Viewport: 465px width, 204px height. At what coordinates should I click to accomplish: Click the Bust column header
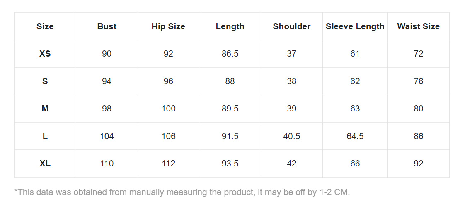(x=107, y=26)
